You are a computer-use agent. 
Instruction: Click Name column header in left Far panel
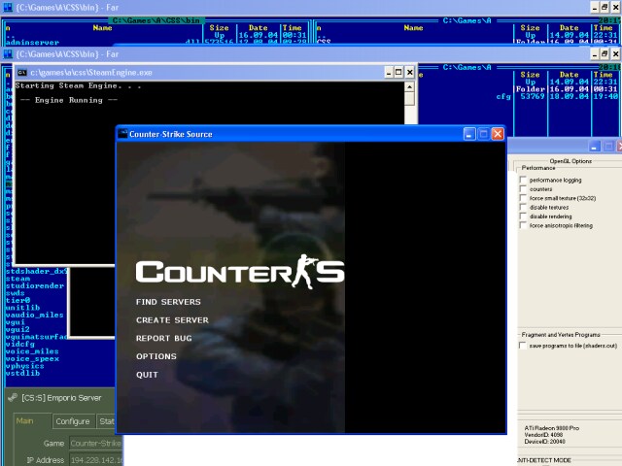point(102,28)
